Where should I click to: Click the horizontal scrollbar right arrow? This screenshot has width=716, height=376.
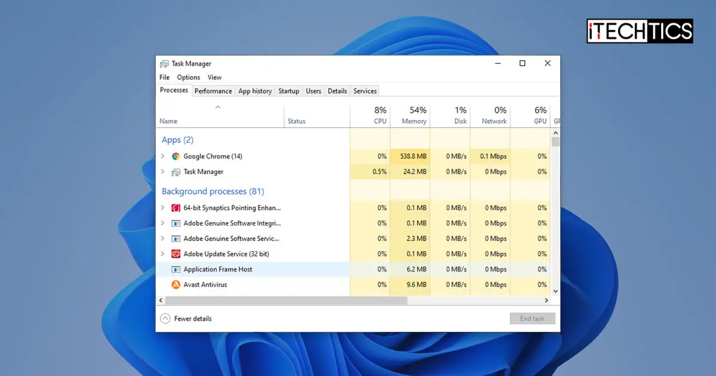point(546,301)
